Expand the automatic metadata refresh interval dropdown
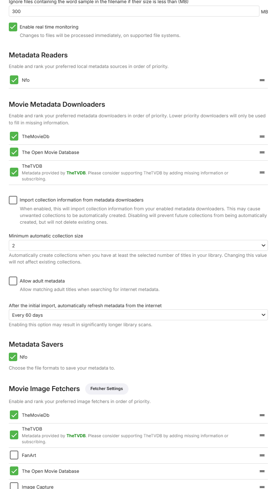The image size is (276, 489). [x=138, y=315]
